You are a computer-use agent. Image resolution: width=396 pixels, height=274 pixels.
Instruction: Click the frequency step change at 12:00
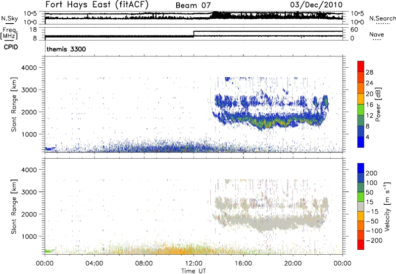tap(194, 34)
